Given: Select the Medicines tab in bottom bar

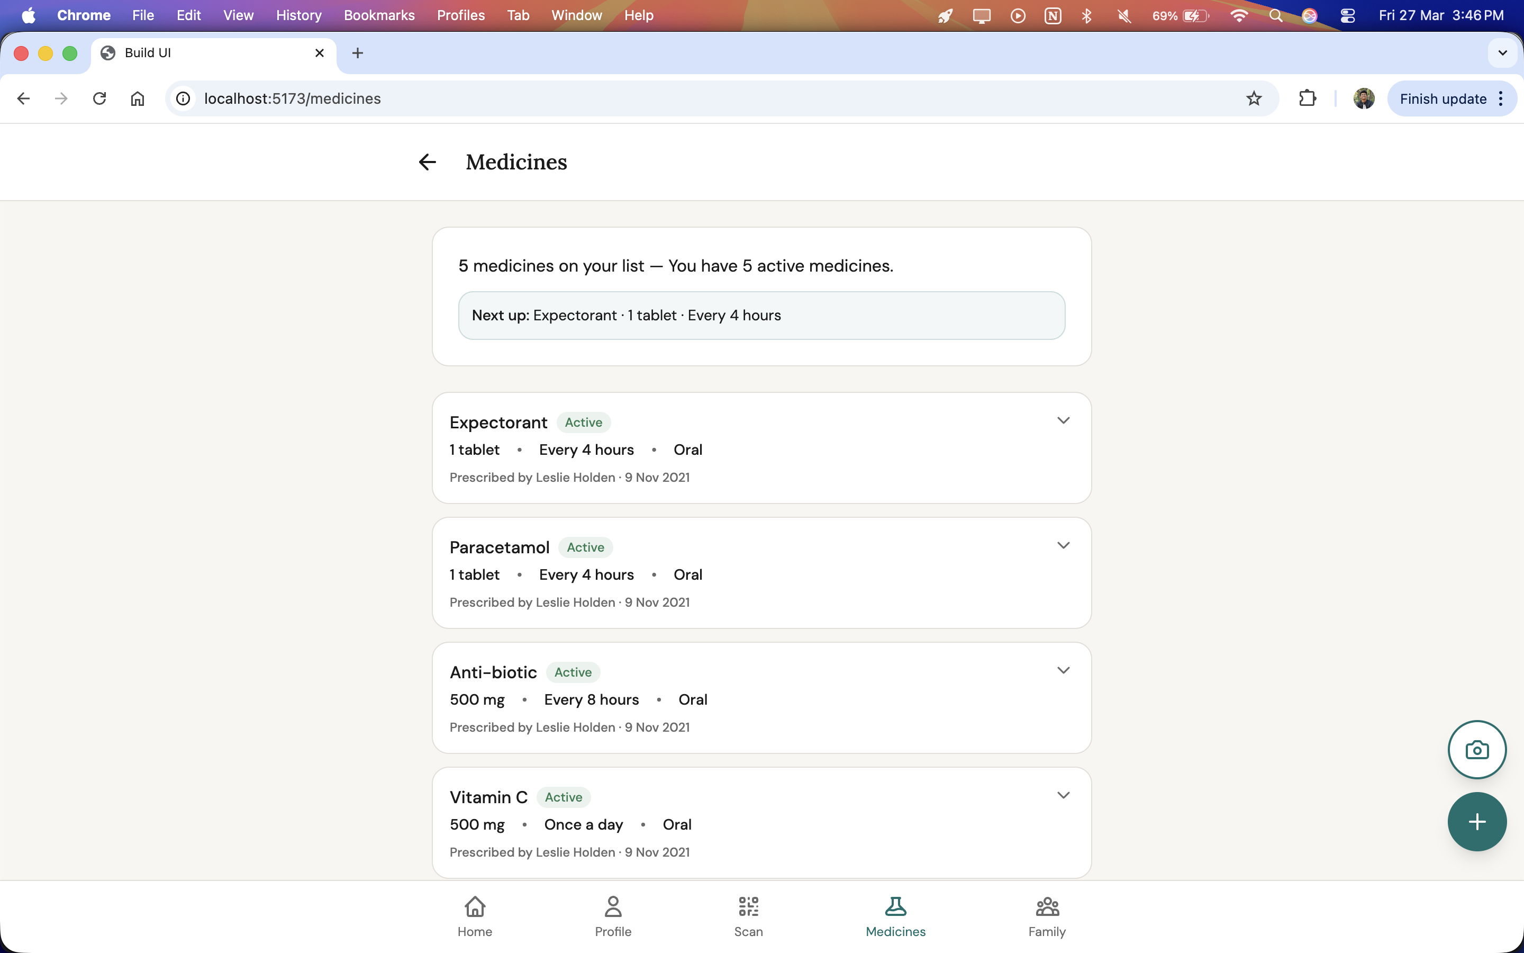Looking at the screenshot, I should click(x=895, y=916).
